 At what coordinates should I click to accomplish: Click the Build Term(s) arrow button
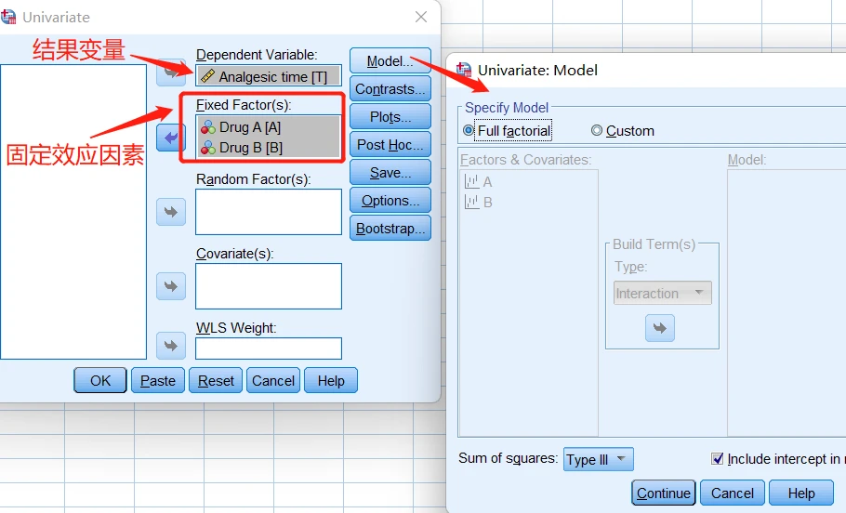click(x=660, y=328)
